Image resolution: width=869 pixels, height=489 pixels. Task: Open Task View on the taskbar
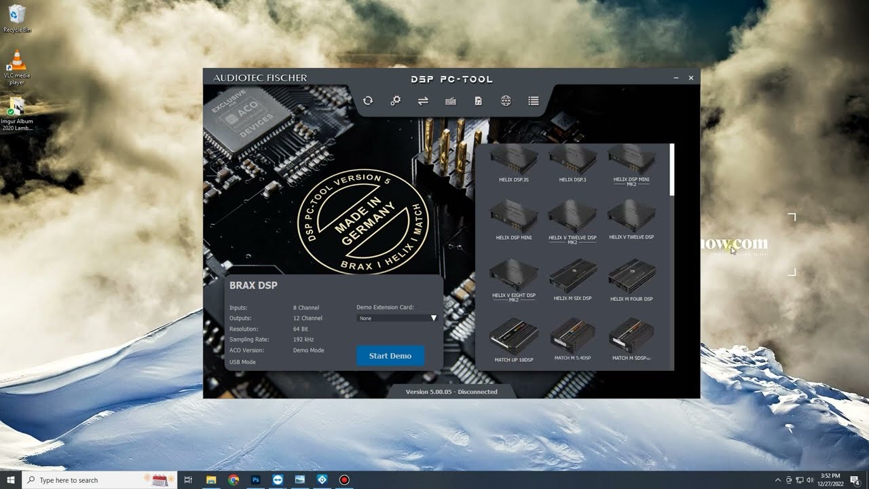point(188,480)
